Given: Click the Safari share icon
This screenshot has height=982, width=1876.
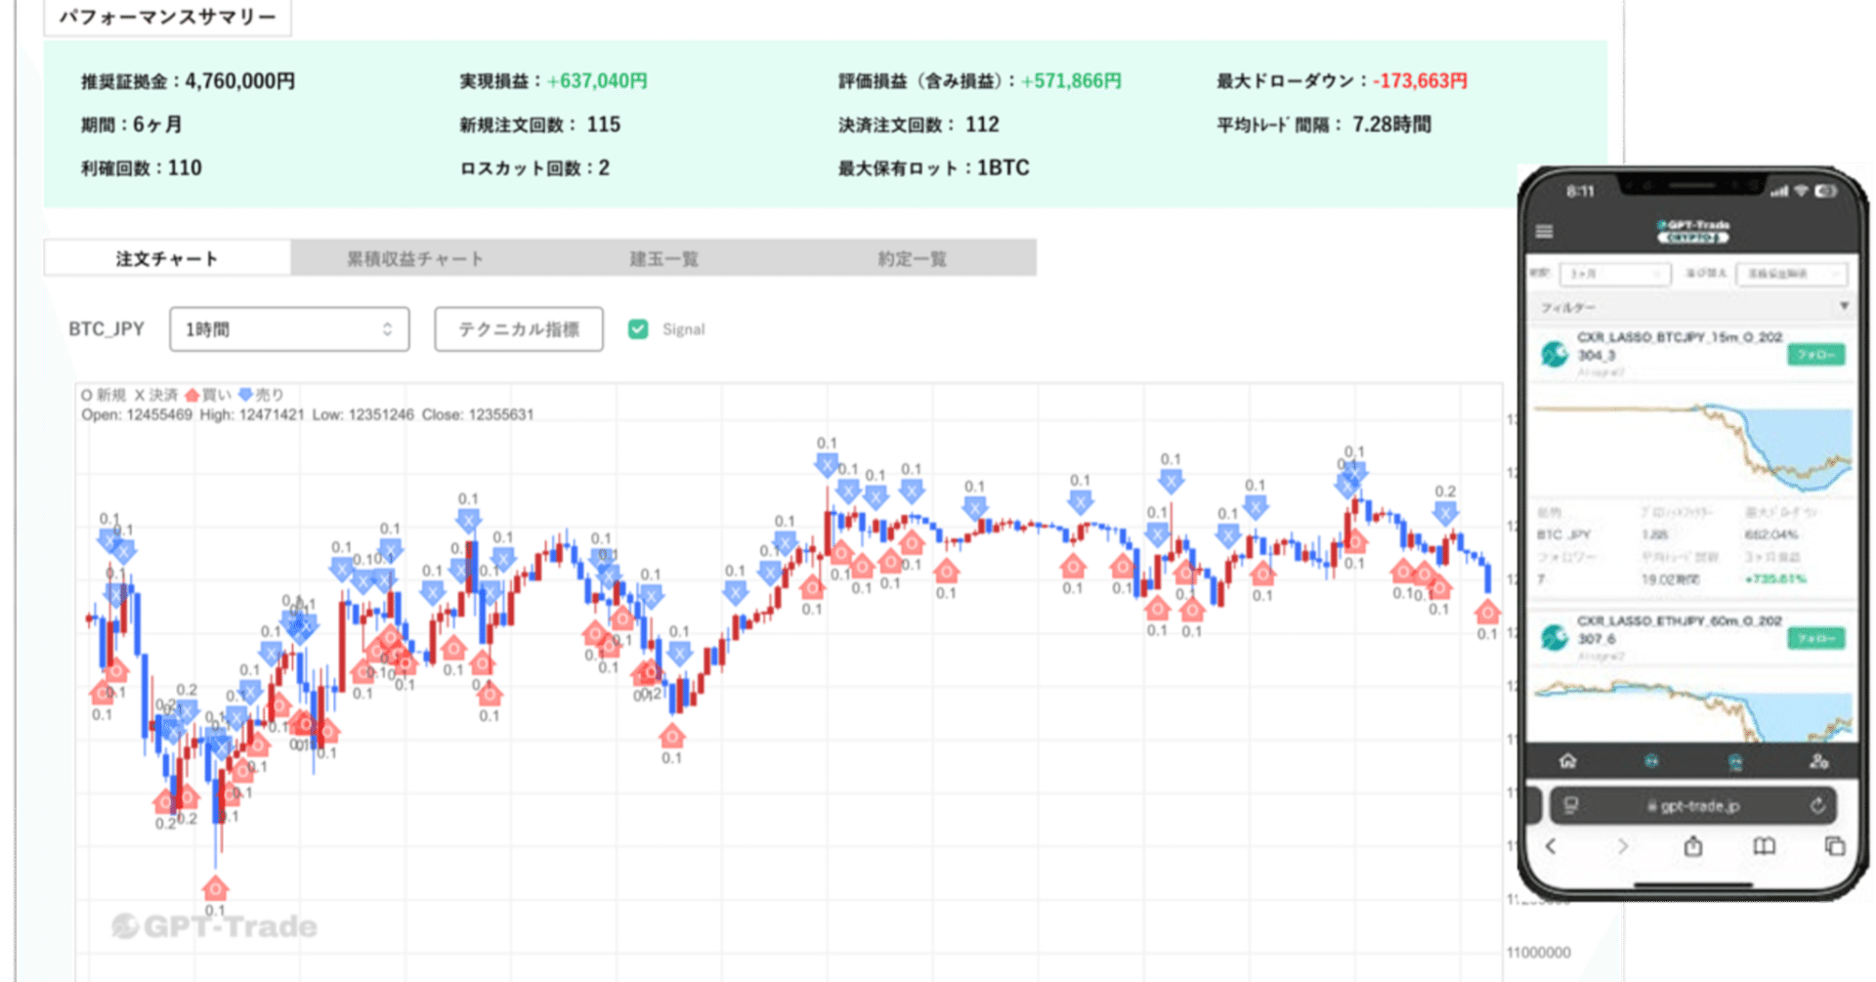Looking at the screenshot, I should coord(1692,846).
